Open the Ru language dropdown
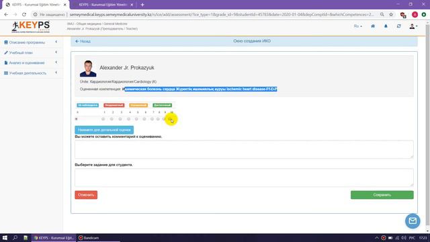The width and height of the screenshot is (430, 242). [358, 26]
